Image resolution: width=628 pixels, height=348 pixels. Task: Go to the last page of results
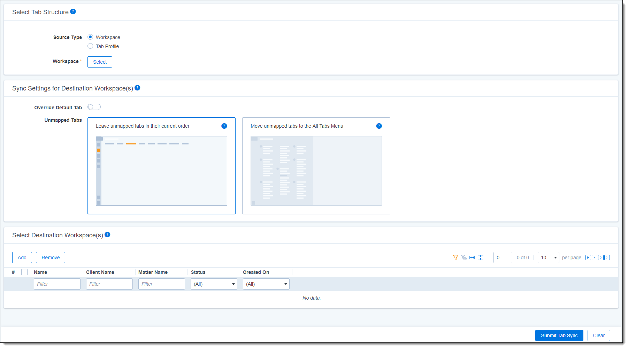pos(607,258)
